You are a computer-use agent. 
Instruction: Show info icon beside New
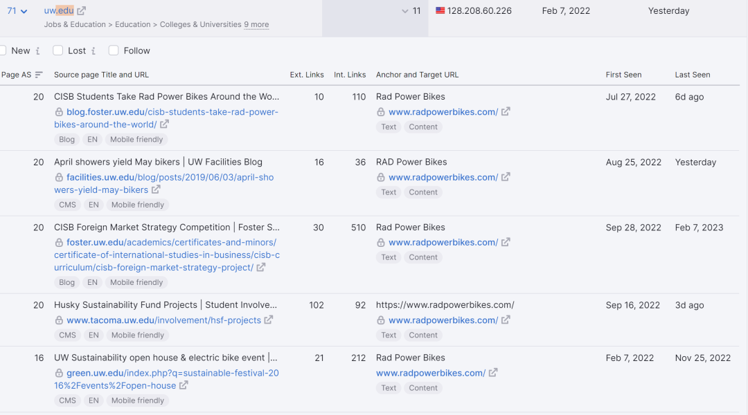click(37, 51)
